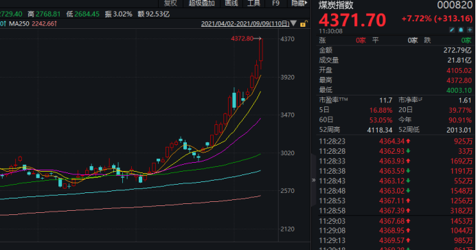Click the 2120 price axis label
The width and height of the screenshot is (476, 250).
coord(287,229)
